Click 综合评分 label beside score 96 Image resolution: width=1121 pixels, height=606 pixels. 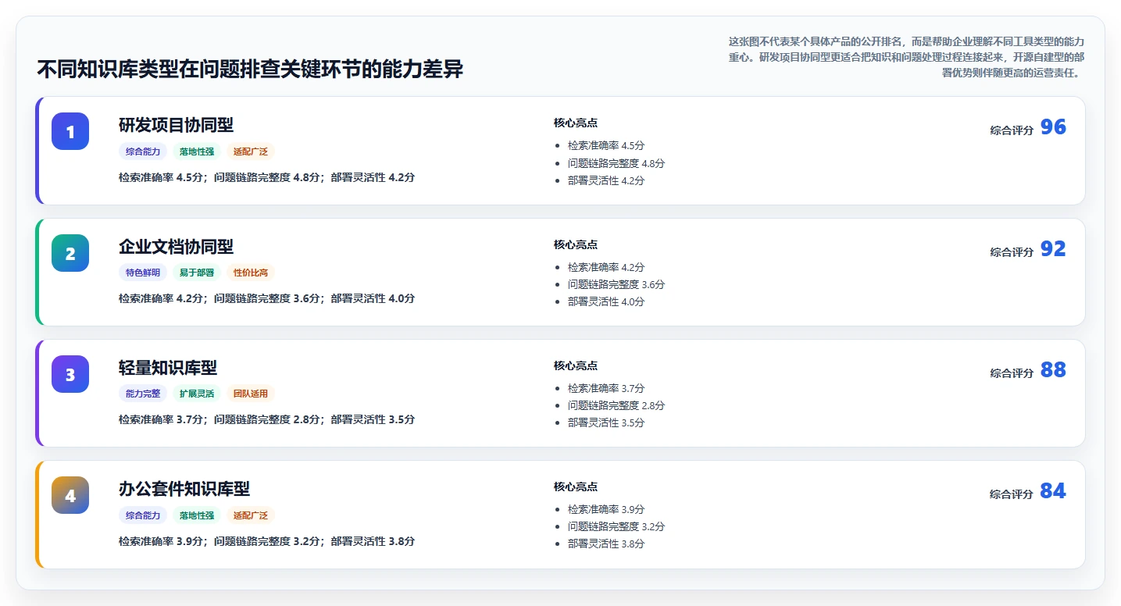pos(1012,130)
